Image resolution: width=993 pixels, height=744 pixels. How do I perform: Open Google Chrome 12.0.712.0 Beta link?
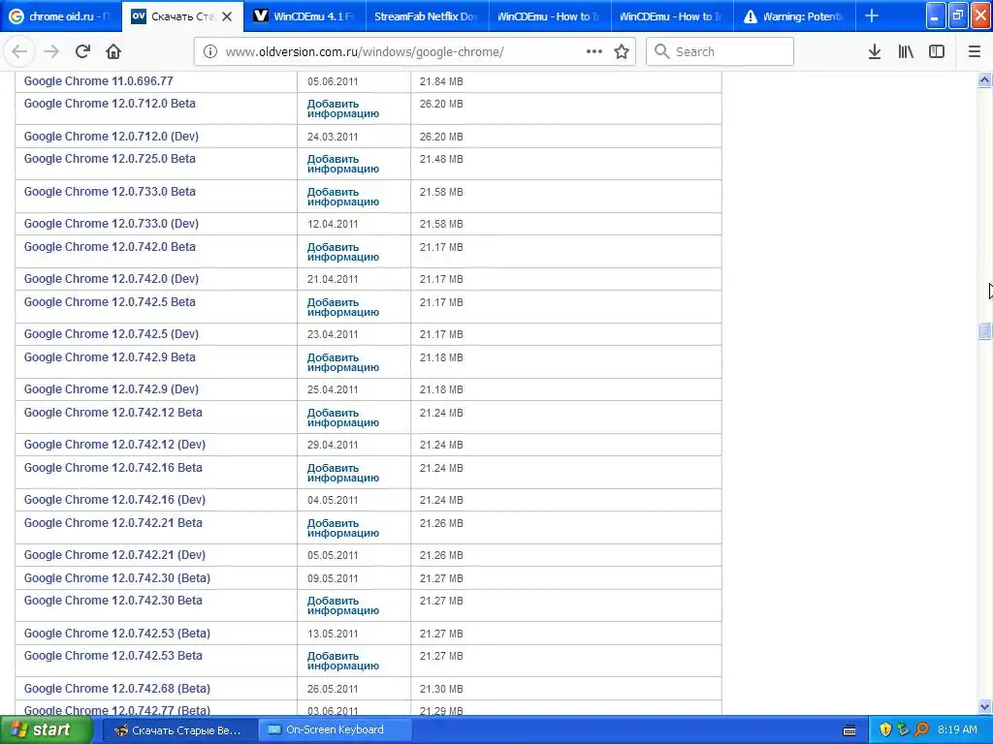coord(110,103)
